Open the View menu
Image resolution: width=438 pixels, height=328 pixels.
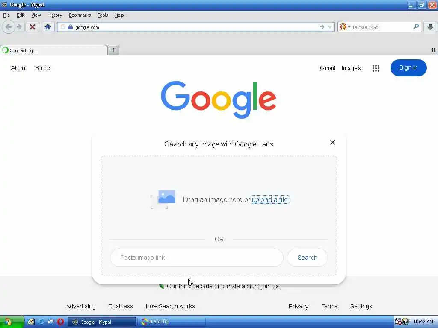tap(36, 15)
